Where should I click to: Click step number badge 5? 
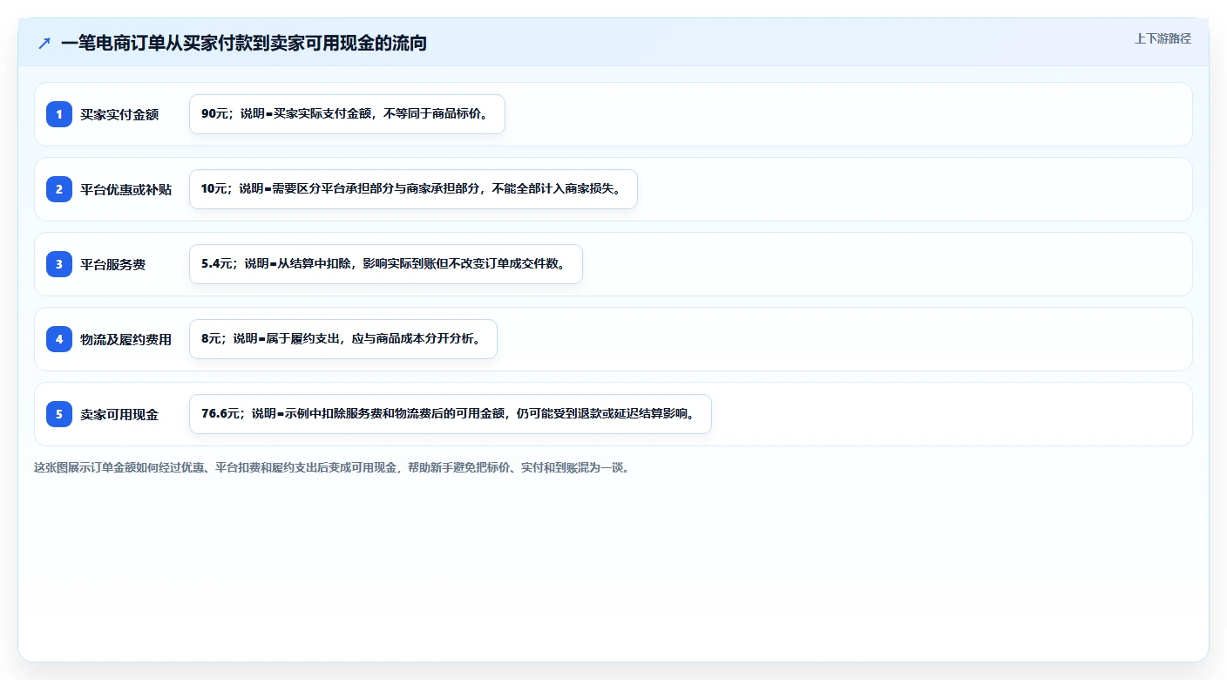[x=59, y=414]
